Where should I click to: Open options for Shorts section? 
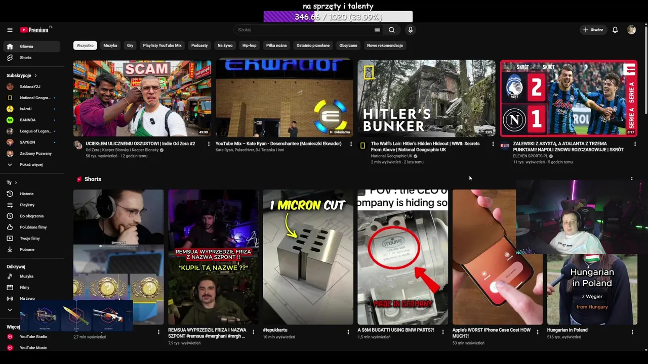tap(632, 178)
